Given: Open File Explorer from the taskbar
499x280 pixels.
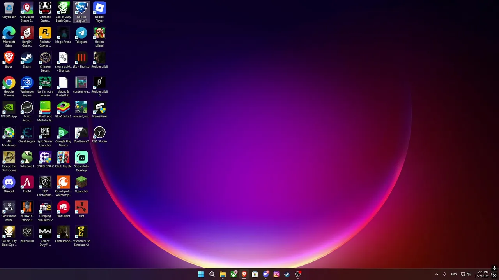Looking at the screenshot, I should click(x=223, y=274).
